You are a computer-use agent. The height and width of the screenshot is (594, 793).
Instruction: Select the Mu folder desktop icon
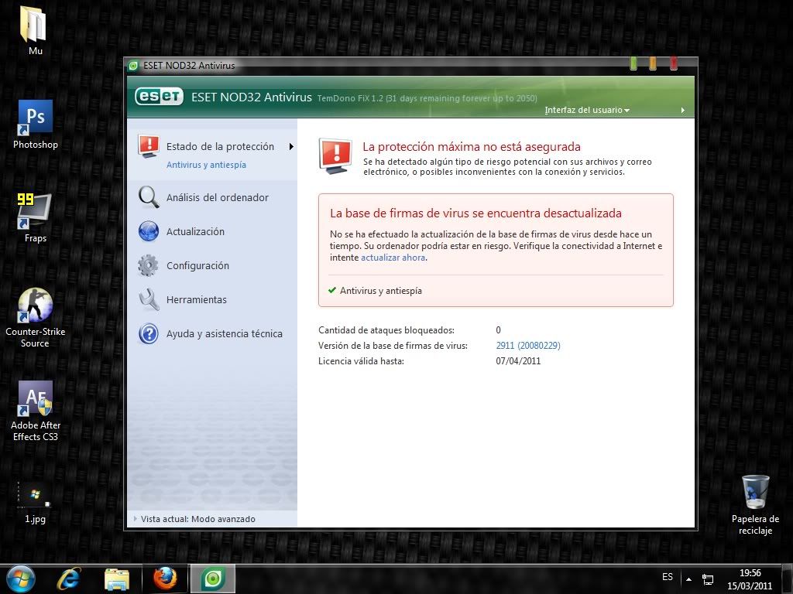pos(35,30)
